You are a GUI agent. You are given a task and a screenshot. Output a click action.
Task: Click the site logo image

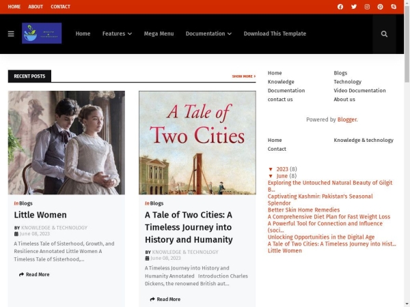pyautogui.click(x=42, y=33)
